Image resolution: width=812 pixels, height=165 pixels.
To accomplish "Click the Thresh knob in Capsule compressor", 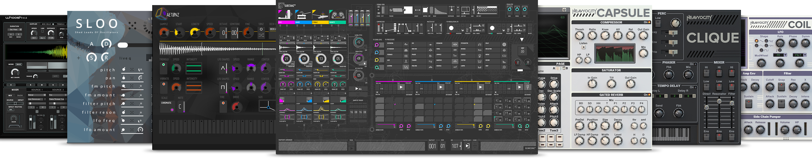I will point(580,35).
